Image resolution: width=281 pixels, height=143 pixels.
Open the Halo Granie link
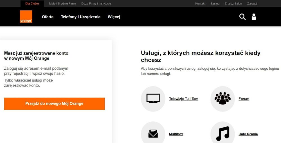pos(248,134)
